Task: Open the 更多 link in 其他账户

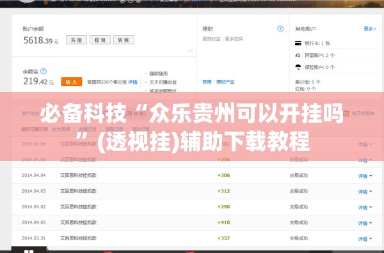Action: 370,29
